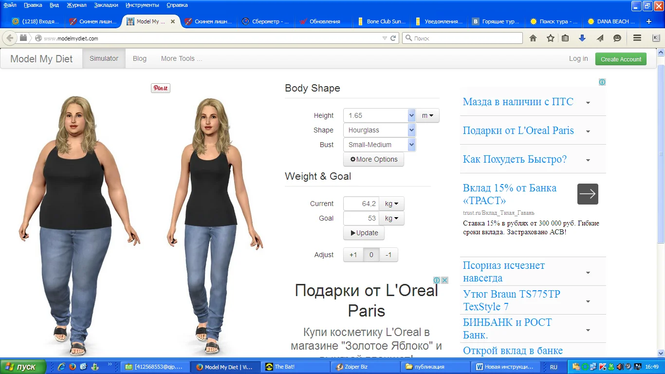
Task: Click the Kaspersky tray icon
Action: (603, 367)
